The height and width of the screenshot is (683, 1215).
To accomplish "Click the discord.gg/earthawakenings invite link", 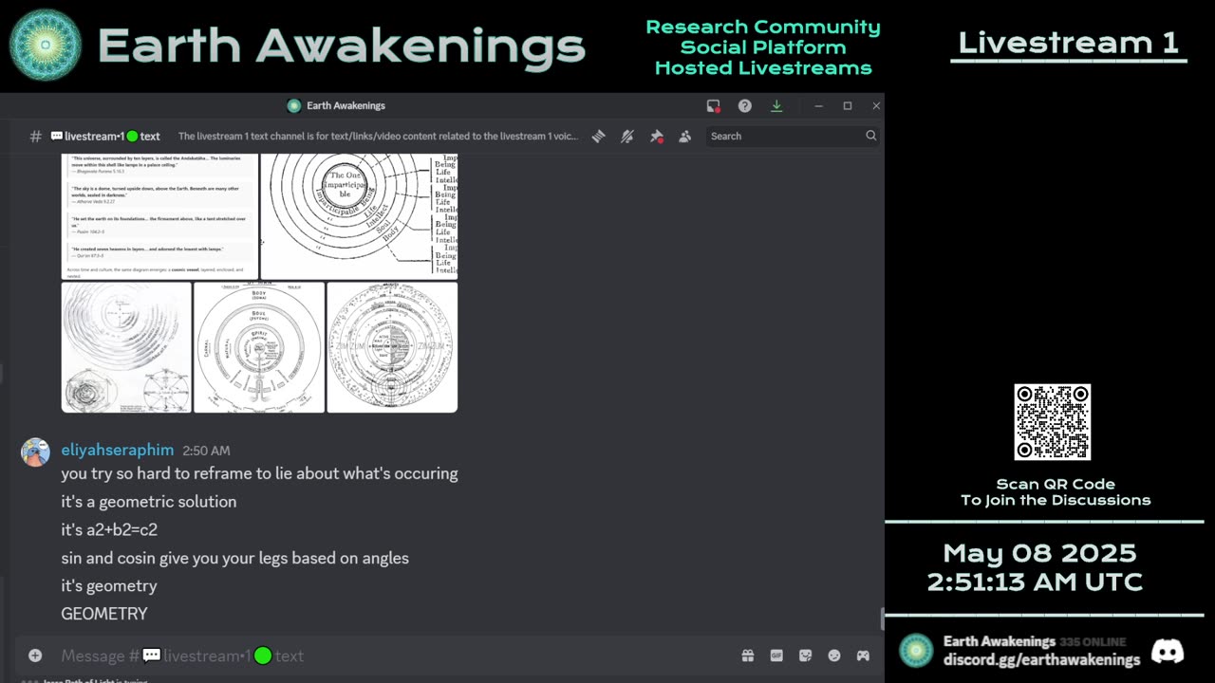I will [x=1041, y=659].
